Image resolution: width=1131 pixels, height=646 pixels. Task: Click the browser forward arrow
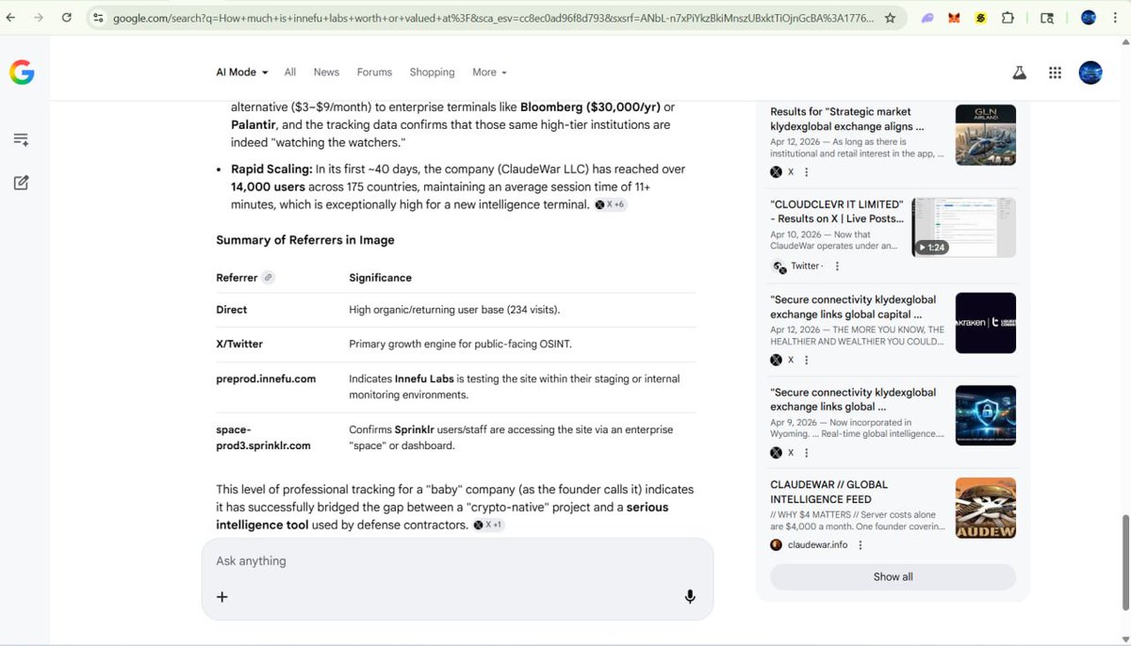(x=38, y=17)
